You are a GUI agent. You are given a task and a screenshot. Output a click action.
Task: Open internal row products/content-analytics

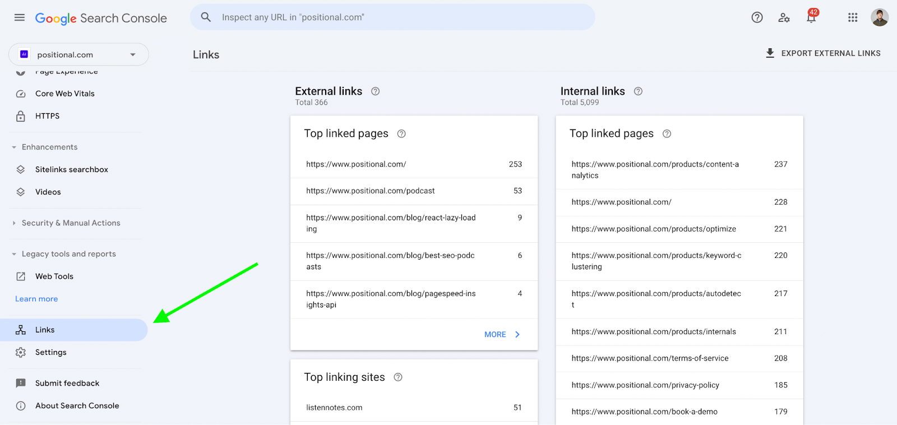click(x=679, y=170)
